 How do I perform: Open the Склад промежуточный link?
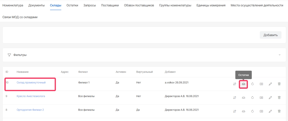click(x=31, y=82)
